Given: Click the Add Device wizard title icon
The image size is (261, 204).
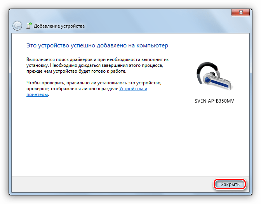Looking at the screenshot, I should pyautogui.click(x=29, y=26).
